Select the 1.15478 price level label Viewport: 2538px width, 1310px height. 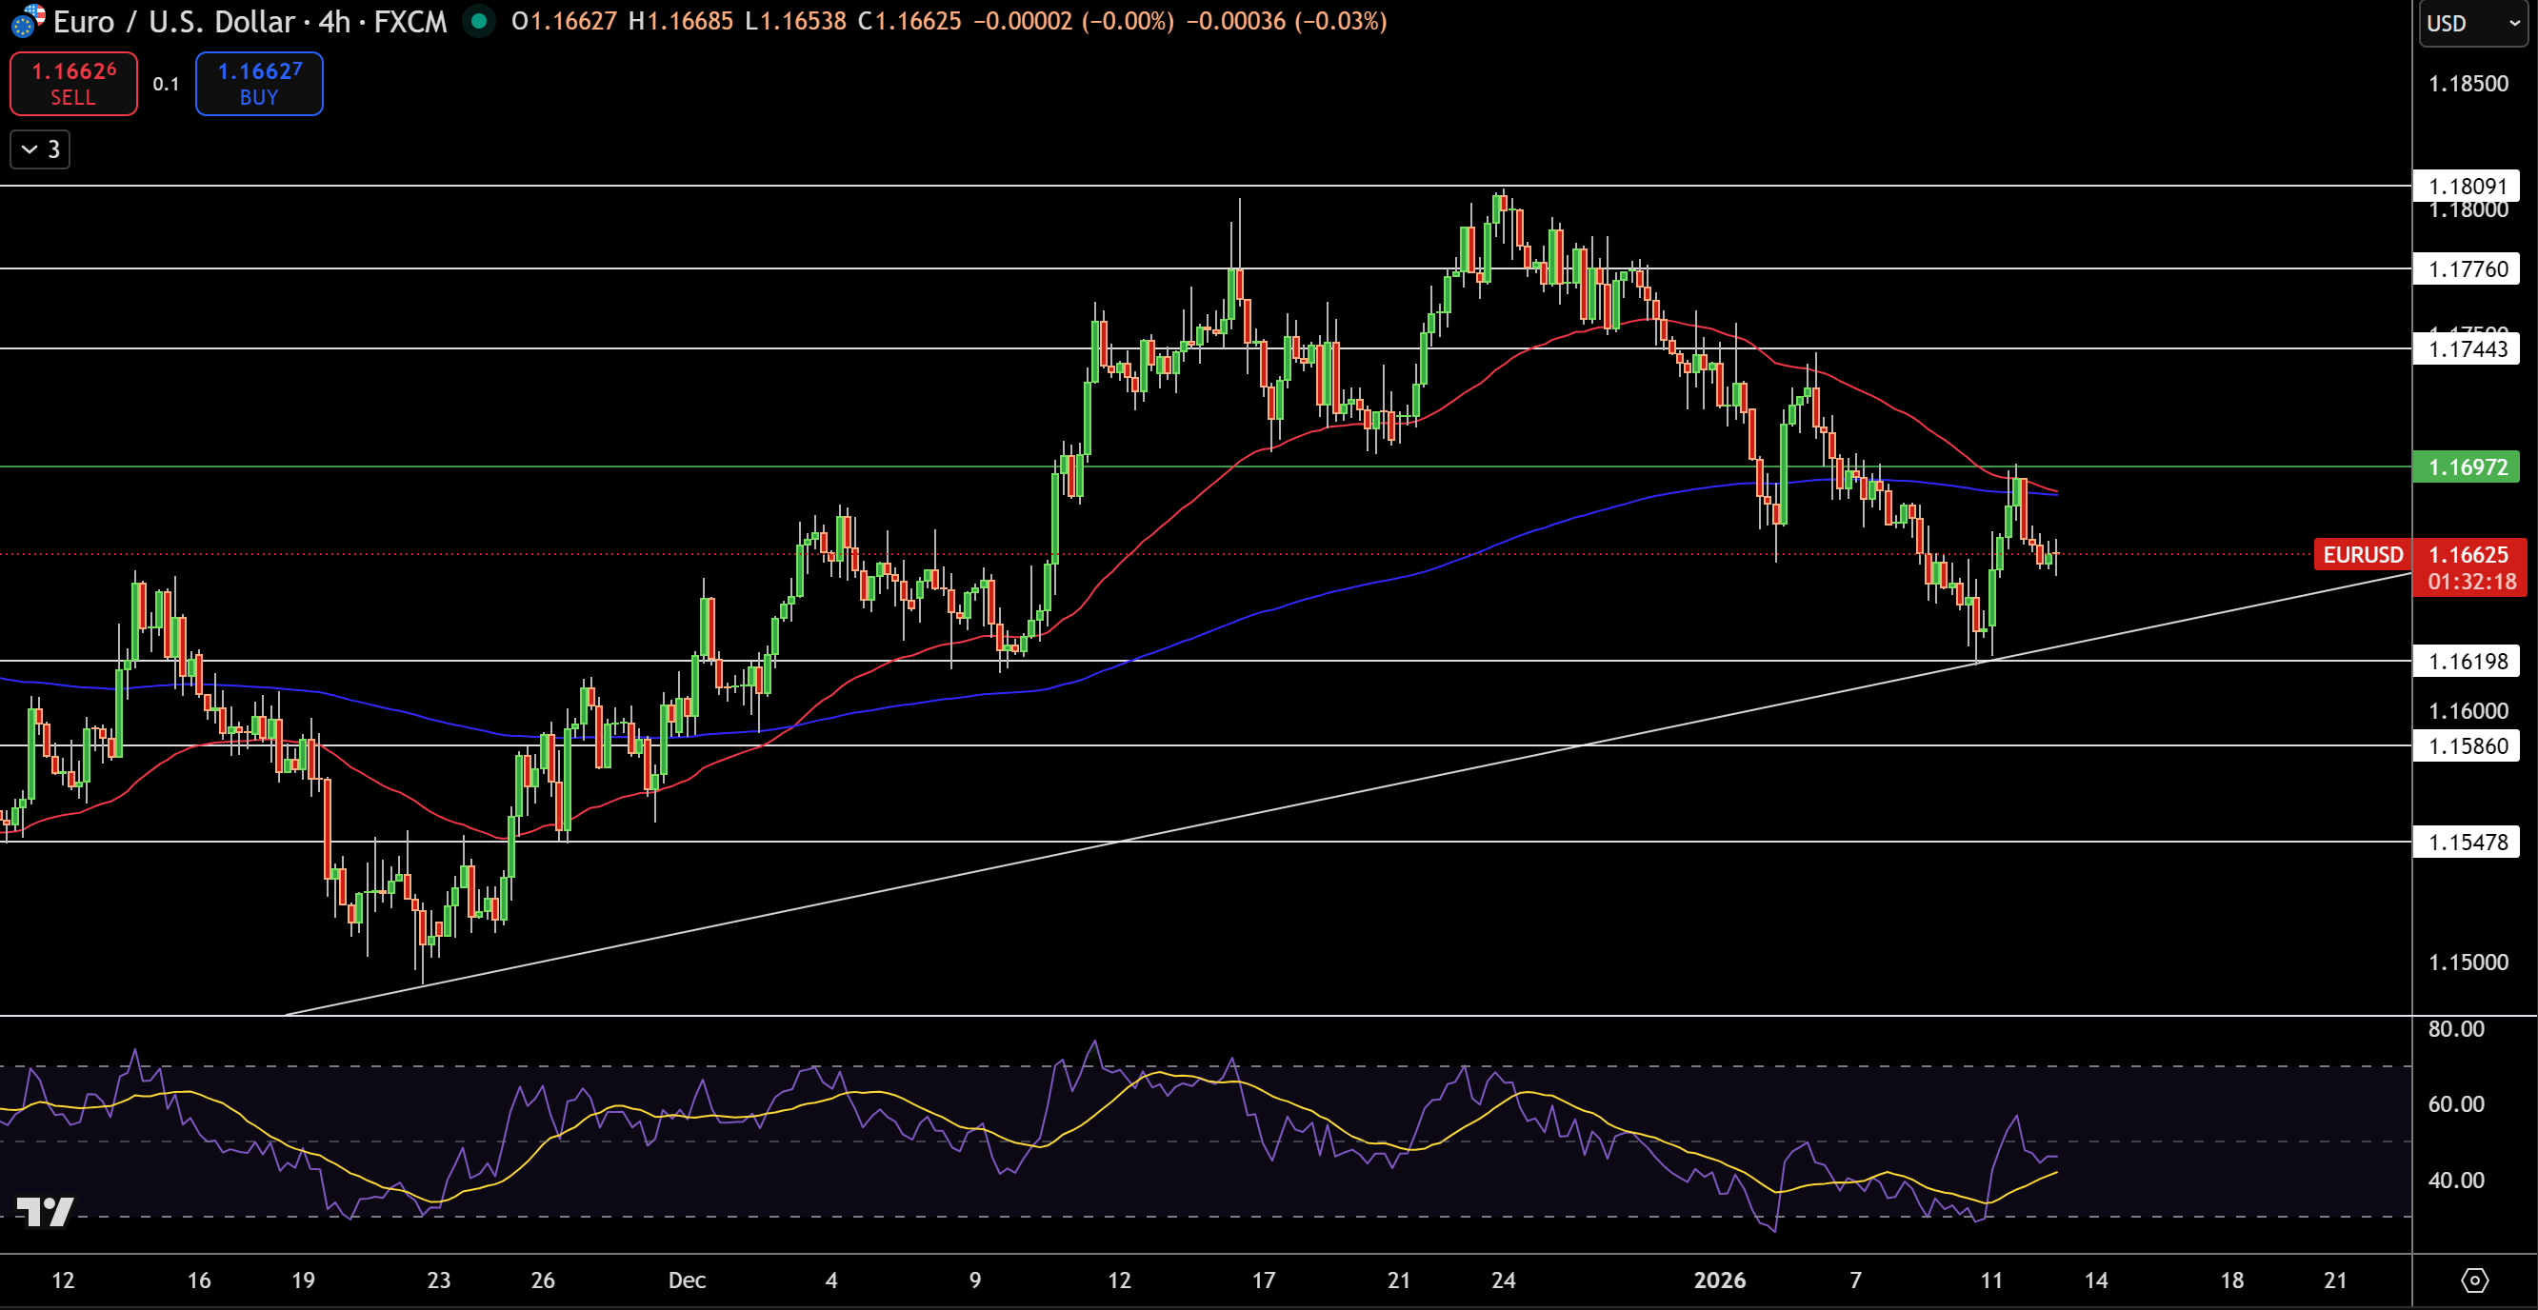click(x=2466, y=843)
